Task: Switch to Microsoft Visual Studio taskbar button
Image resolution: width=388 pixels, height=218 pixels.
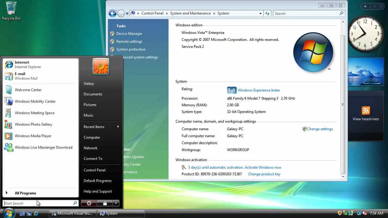Action: pos(73,213)
